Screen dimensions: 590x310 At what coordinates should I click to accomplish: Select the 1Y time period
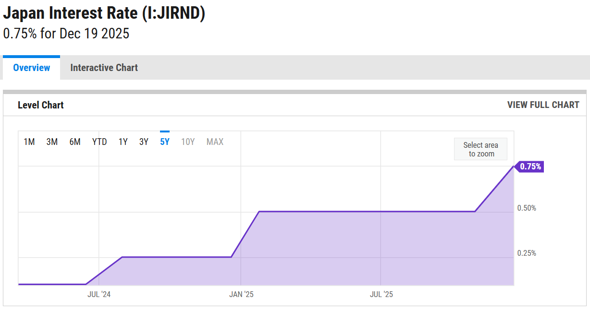[123, 142]
